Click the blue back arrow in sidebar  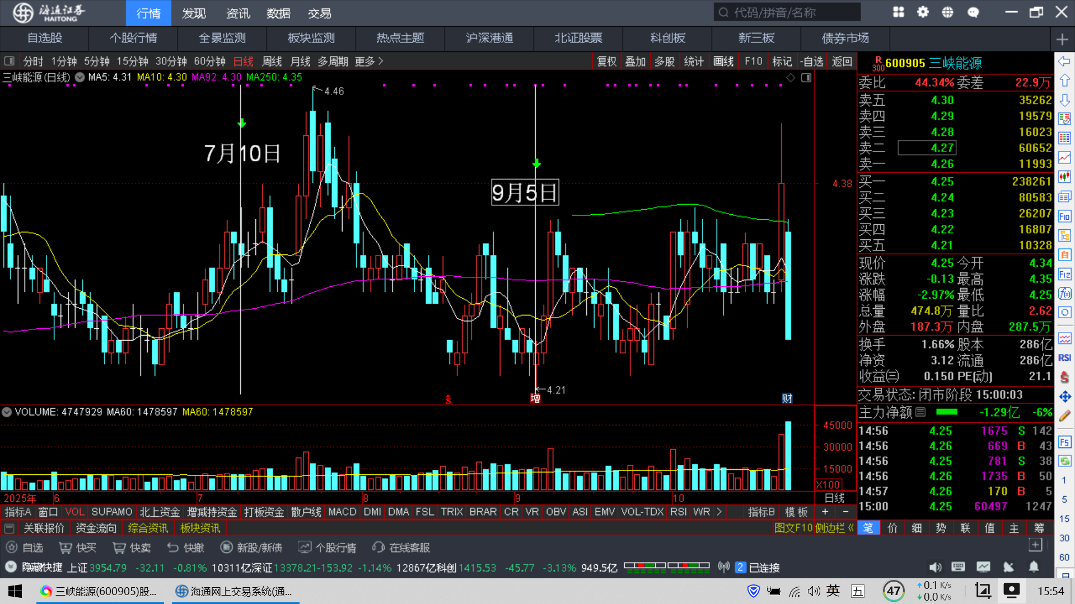(x=1064, y=61)
